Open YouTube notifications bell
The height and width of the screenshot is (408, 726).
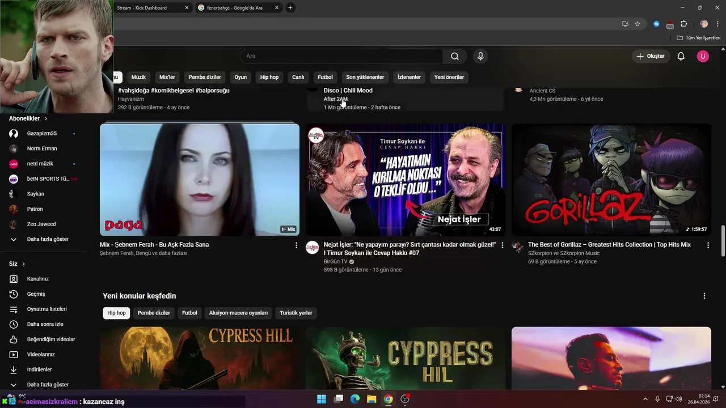(x=681, y=56)
